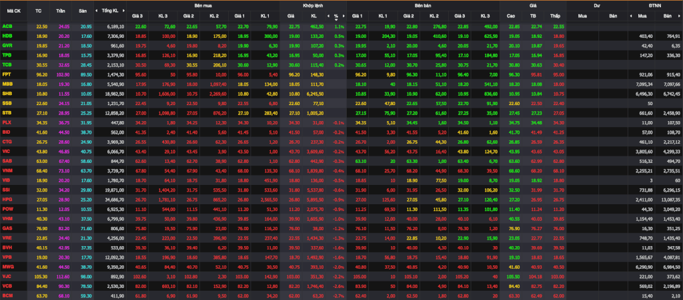683x300 pixels.
Task: Click FPT ceiling price 102.90
Action: pos(63,75)
